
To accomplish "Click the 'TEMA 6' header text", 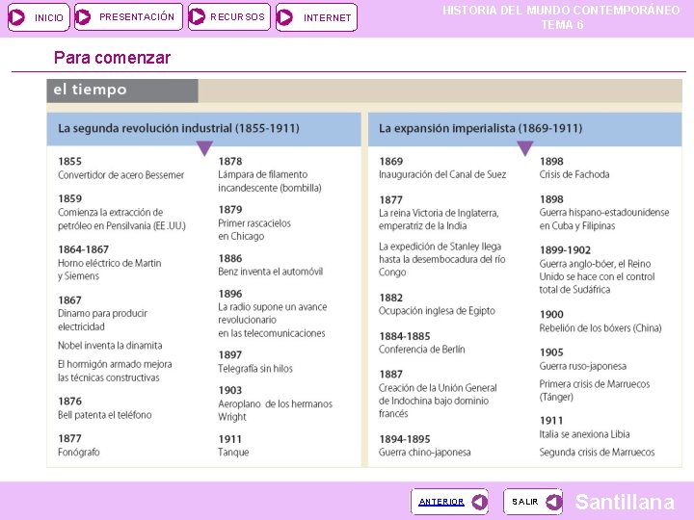I will [562, 25].
